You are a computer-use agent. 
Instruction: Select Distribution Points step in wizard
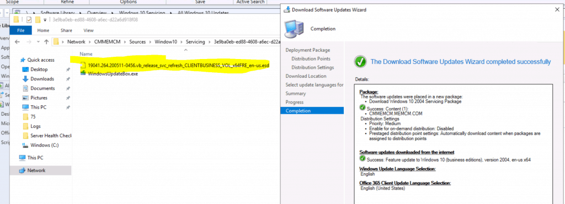click(x=311, y=58)
